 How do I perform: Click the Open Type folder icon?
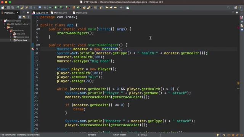[84, 8]
